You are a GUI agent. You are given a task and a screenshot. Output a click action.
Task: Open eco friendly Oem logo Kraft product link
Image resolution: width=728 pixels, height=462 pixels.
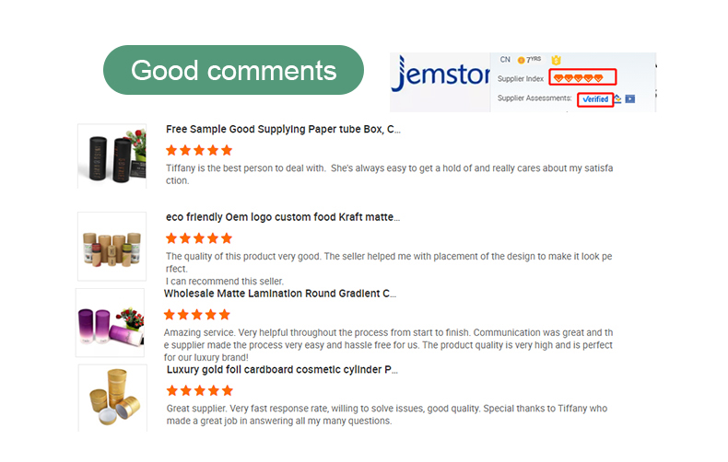pyautogui.click(x=283, y=217)
